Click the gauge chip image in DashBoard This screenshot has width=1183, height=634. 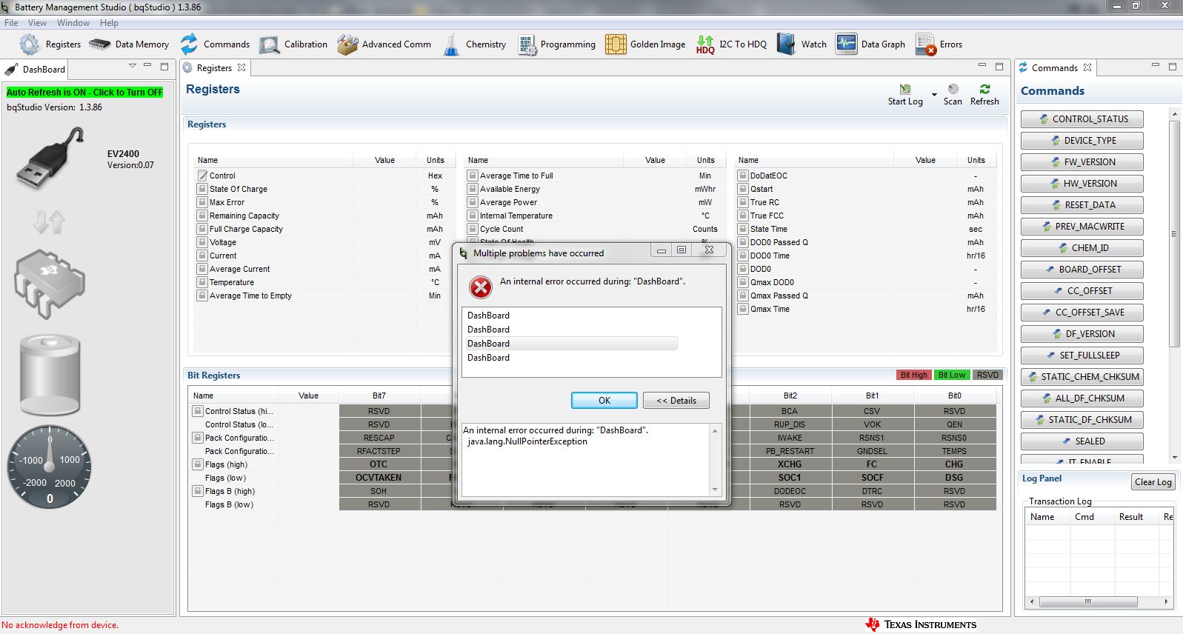tap(50, 284)
